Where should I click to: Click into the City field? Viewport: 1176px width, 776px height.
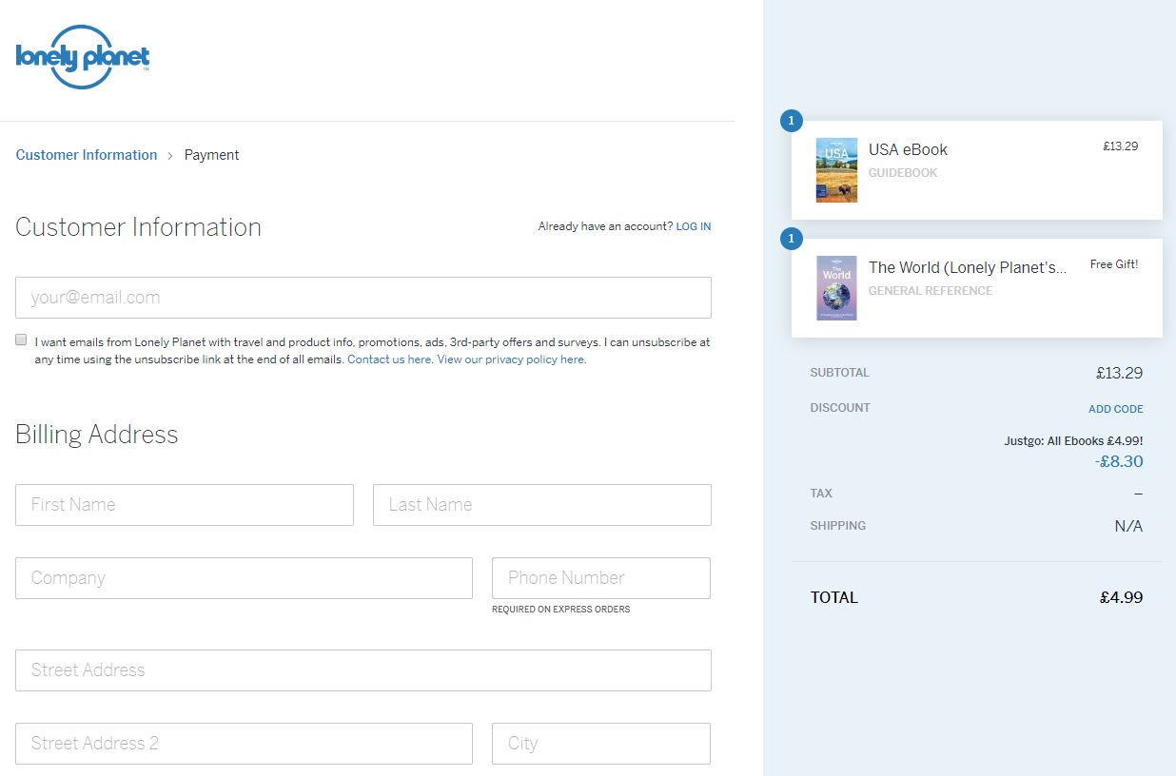pos(601,744)
